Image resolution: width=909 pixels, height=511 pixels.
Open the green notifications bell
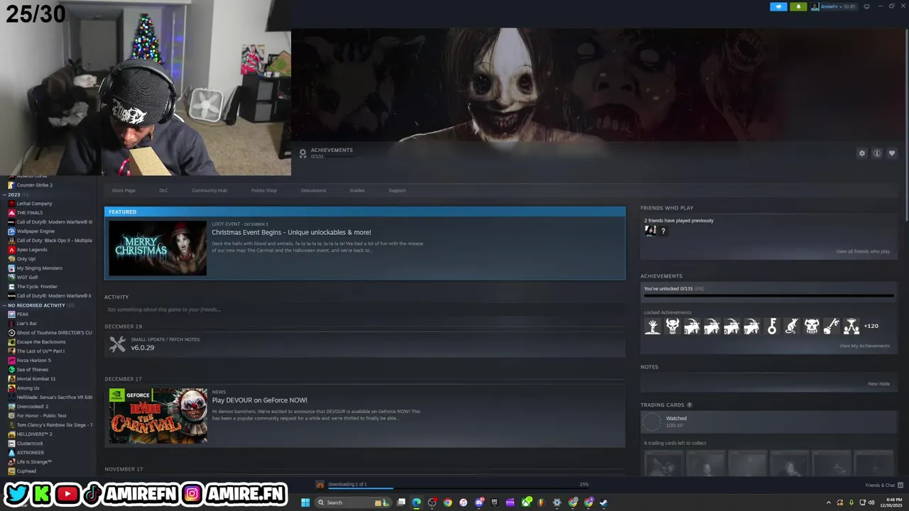(x=798, y=6)
